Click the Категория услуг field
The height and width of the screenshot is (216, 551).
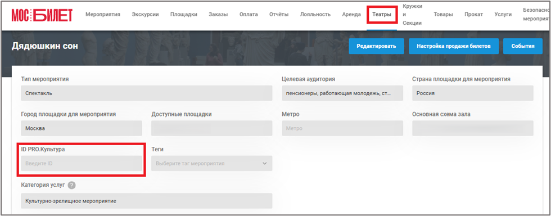[x=147, y=201]
